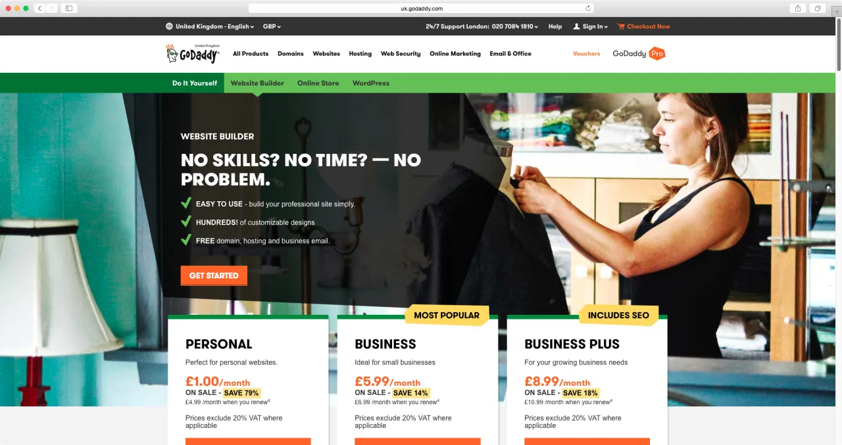Click the £4.99 /month renewal text
Screen dimensions: 842x445
point(228,402)
